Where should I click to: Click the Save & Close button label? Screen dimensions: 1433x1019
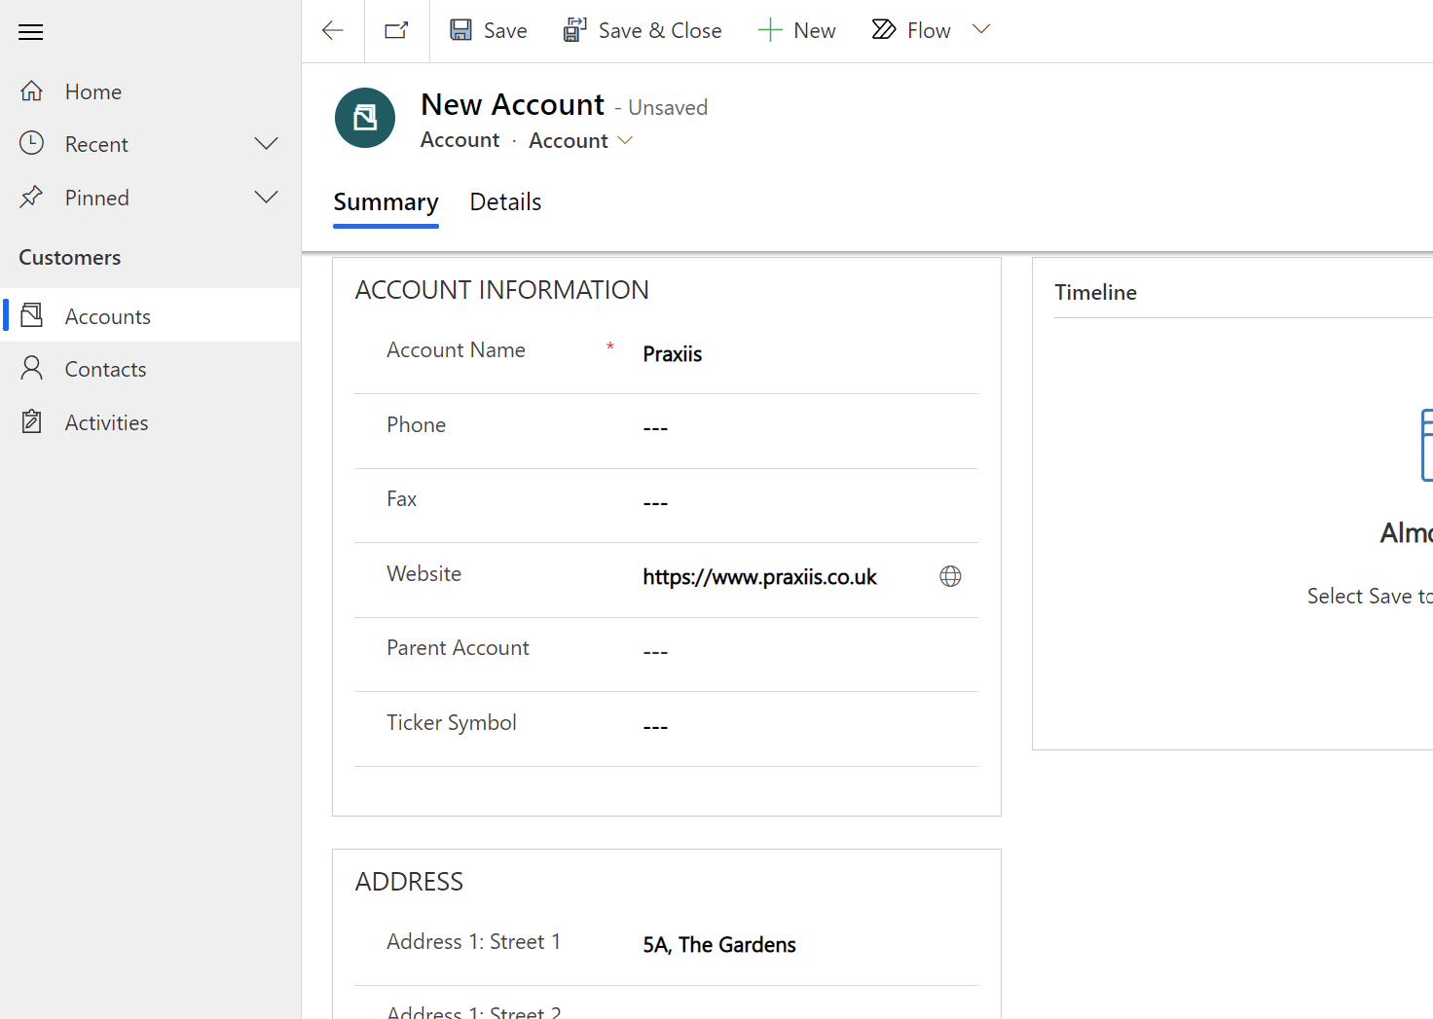pyautogui.click(x=660, y=31)
